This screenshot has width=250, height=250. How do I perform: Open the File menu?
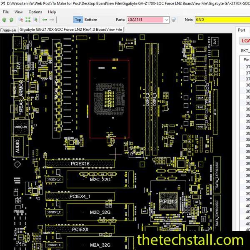6,12
